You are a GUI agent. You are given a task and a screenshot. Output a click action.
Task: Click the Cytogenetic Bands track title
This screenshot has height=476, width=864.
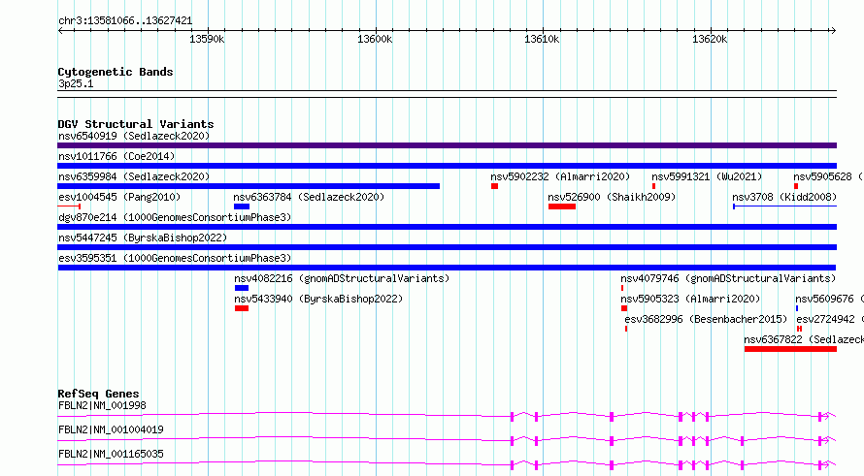(x=116, y=72)
